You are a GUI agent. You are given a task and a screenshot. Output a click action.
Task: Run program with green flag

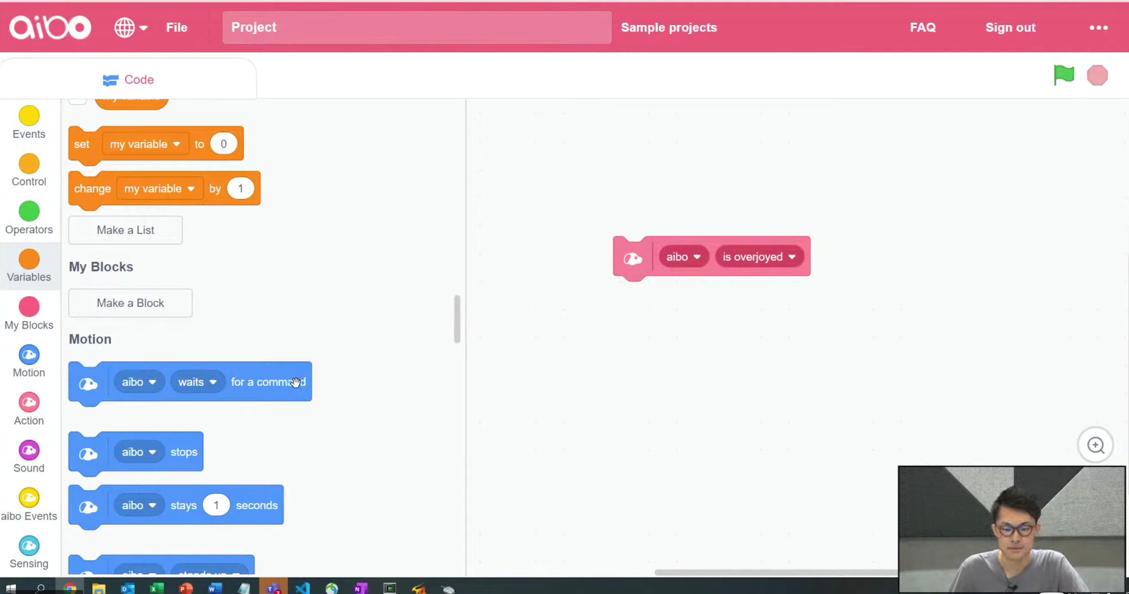1064,75
